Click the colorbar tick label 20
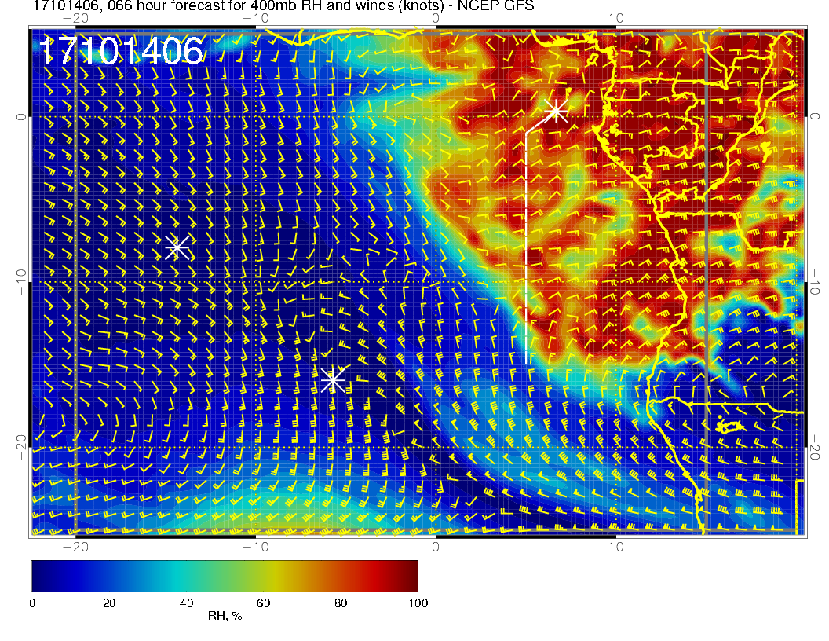 tap(109, 603)
